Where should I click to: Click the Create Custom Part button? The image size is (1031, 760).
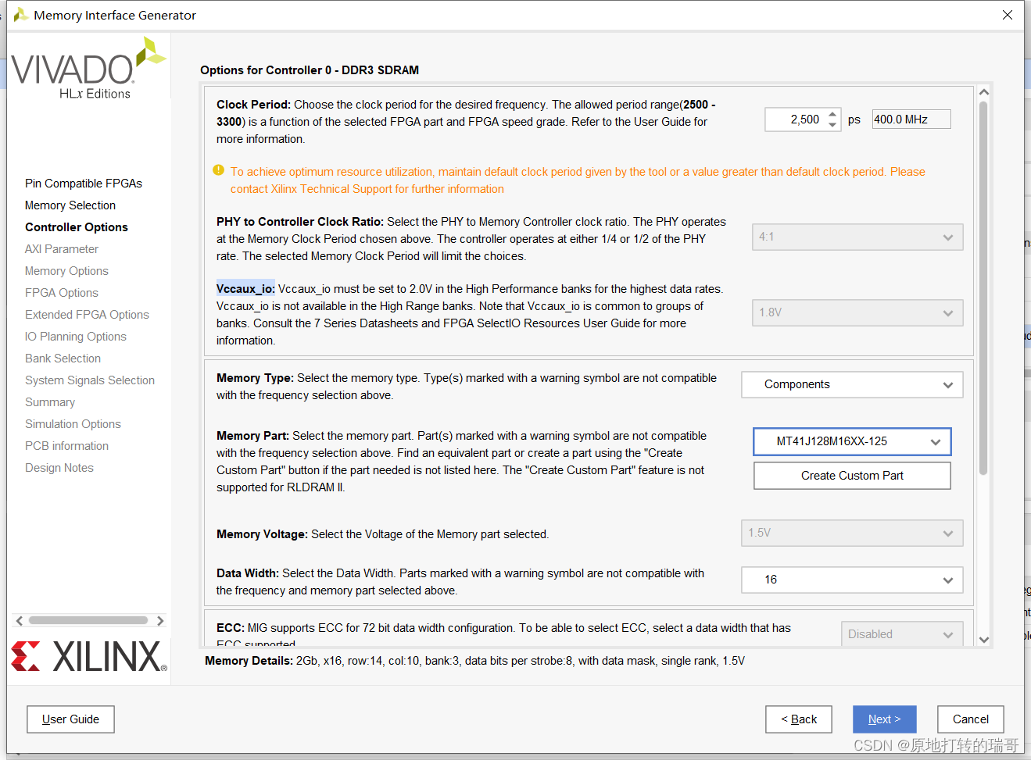pyautogui.click(x=852, y=476)
